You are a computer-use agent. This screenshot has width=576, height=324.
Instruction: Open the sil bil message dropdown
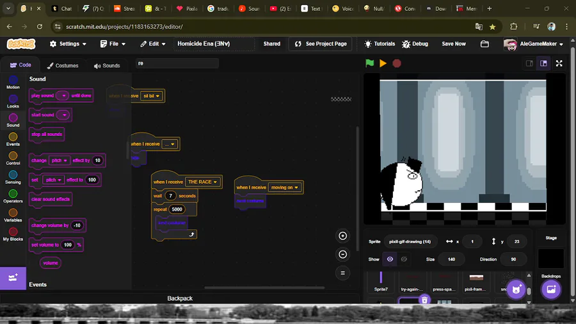pos(151,96)
